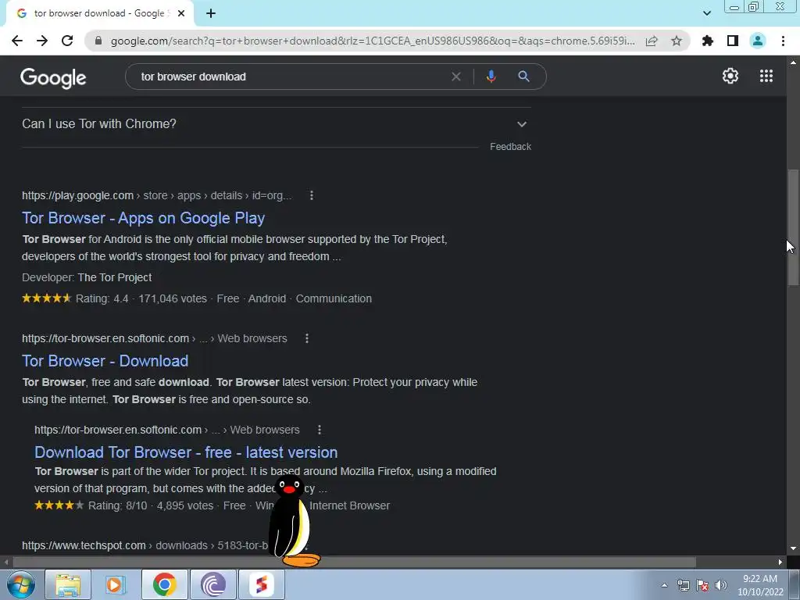Open Windows Explorer from the taskbar

click(x=68, y=584)
